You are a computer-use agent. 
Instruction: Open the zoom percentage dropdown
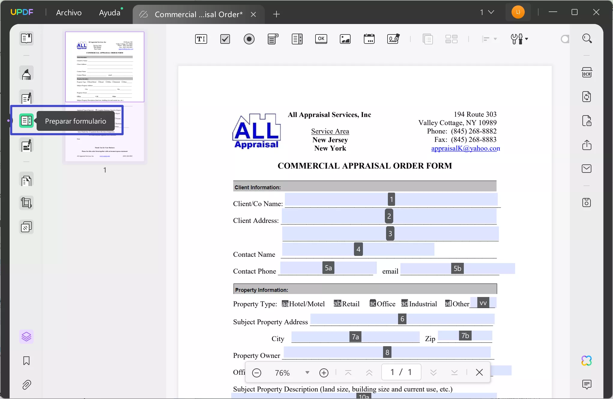coord(307,373)
